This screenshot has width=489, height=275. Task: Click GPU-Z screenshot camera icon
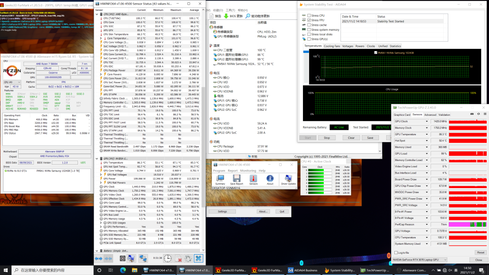point(472,114)
